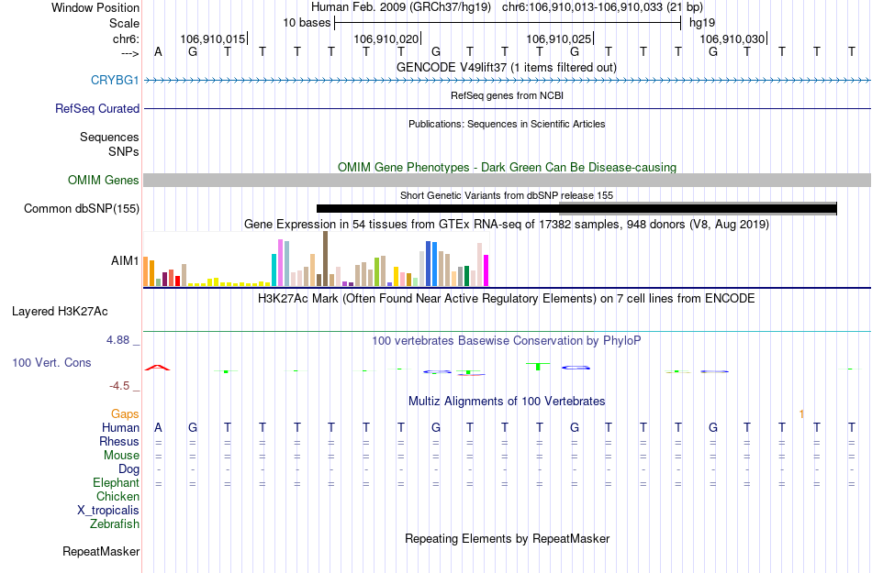The image size is (872, 573).
Task: Click the Sequences track label
Action: coord(109,137)
